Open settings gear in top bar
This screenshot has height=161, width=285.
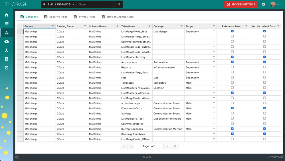263,4
